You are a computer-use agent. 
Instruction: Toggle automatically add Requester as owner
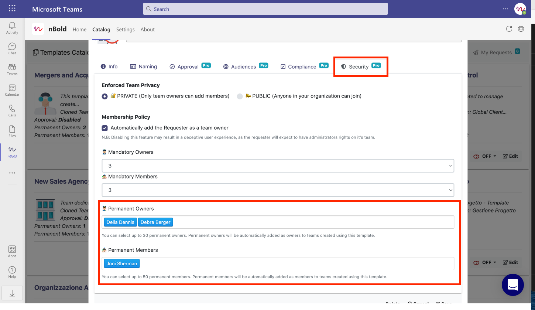coord(105,128)
